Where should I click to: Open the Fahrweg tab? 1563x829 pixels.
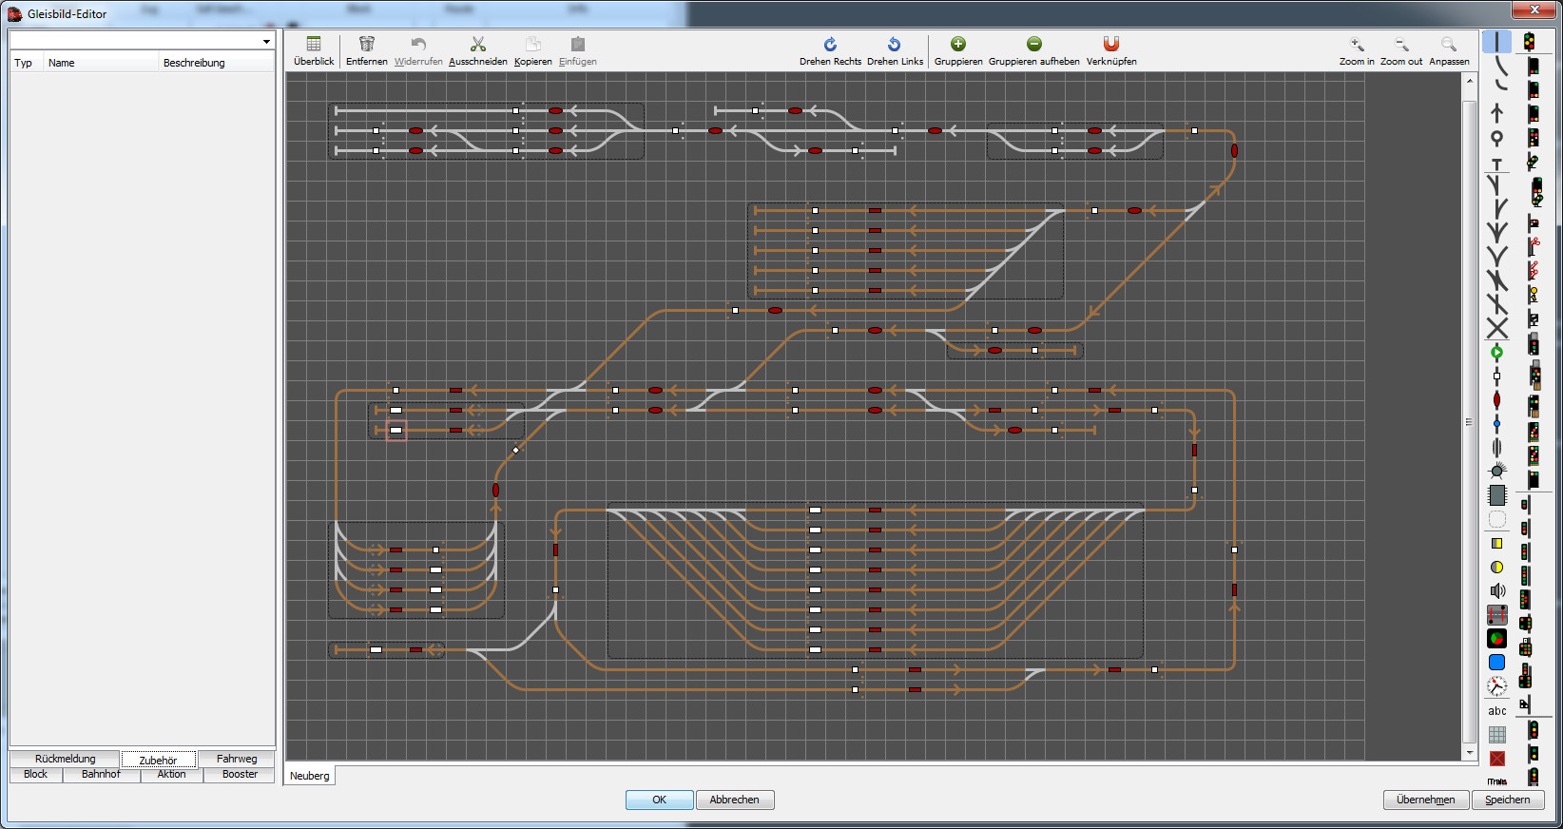click(x=237, y=759)
